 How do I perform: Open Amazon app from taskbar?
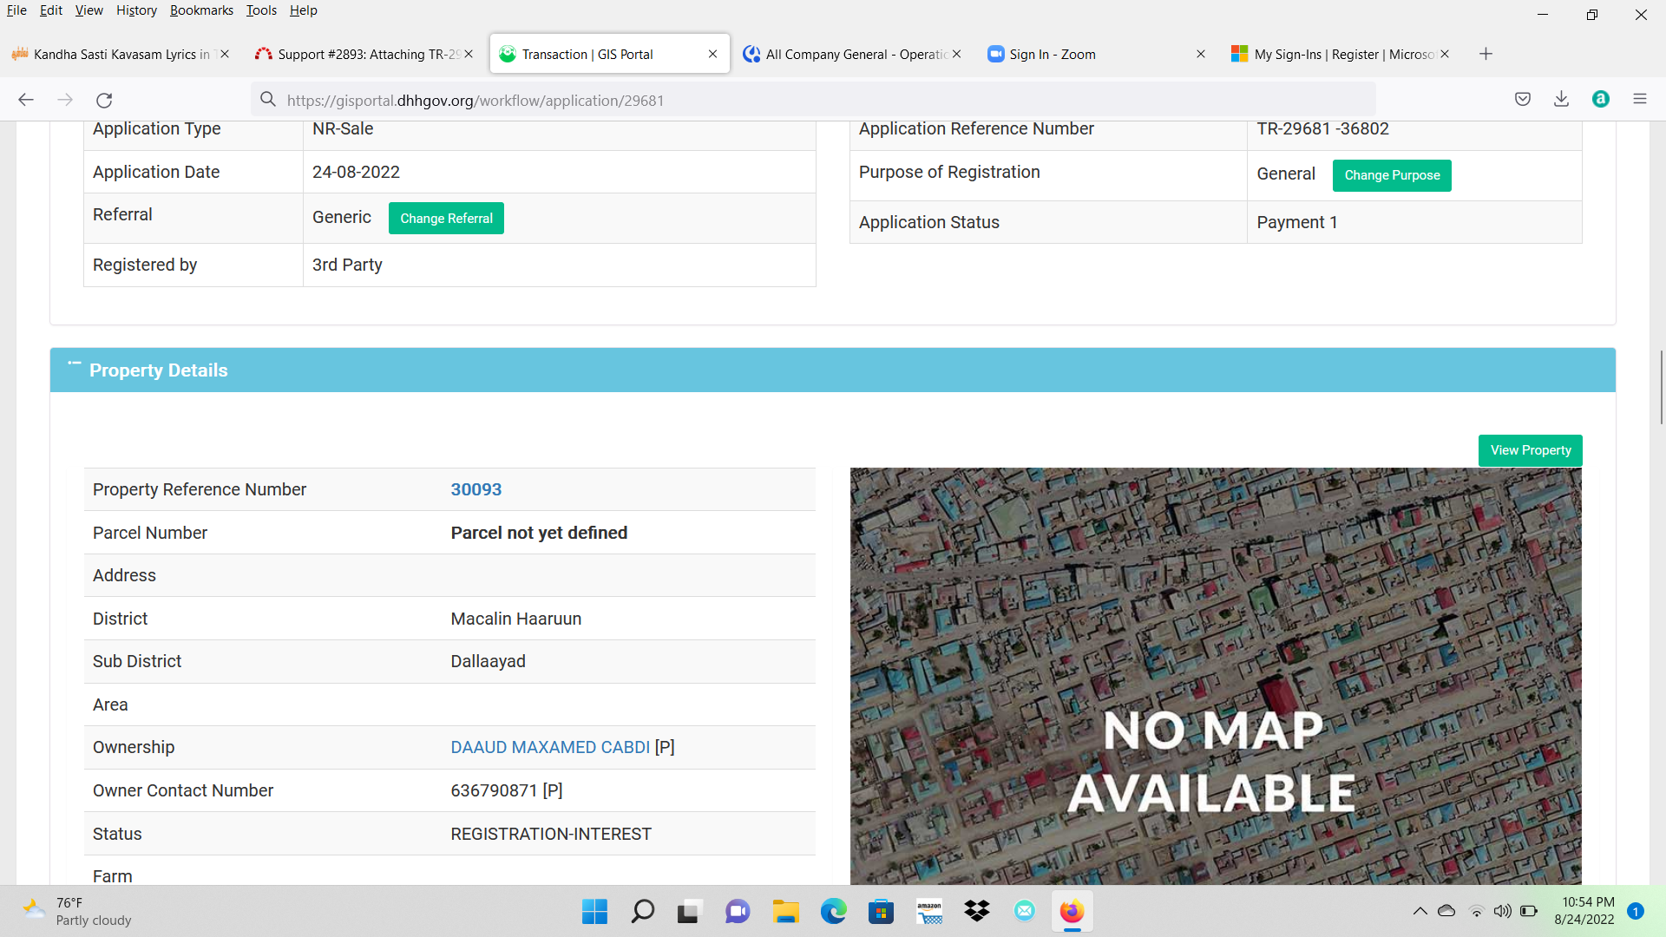(929, 912)
